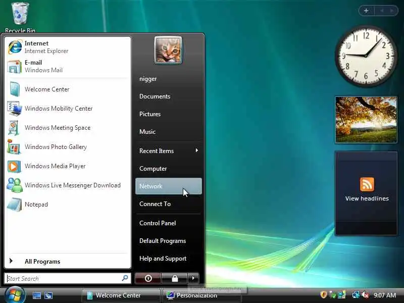Launch Windows Photo Gallery
This screenshot has height=303, width=404.
68,147
